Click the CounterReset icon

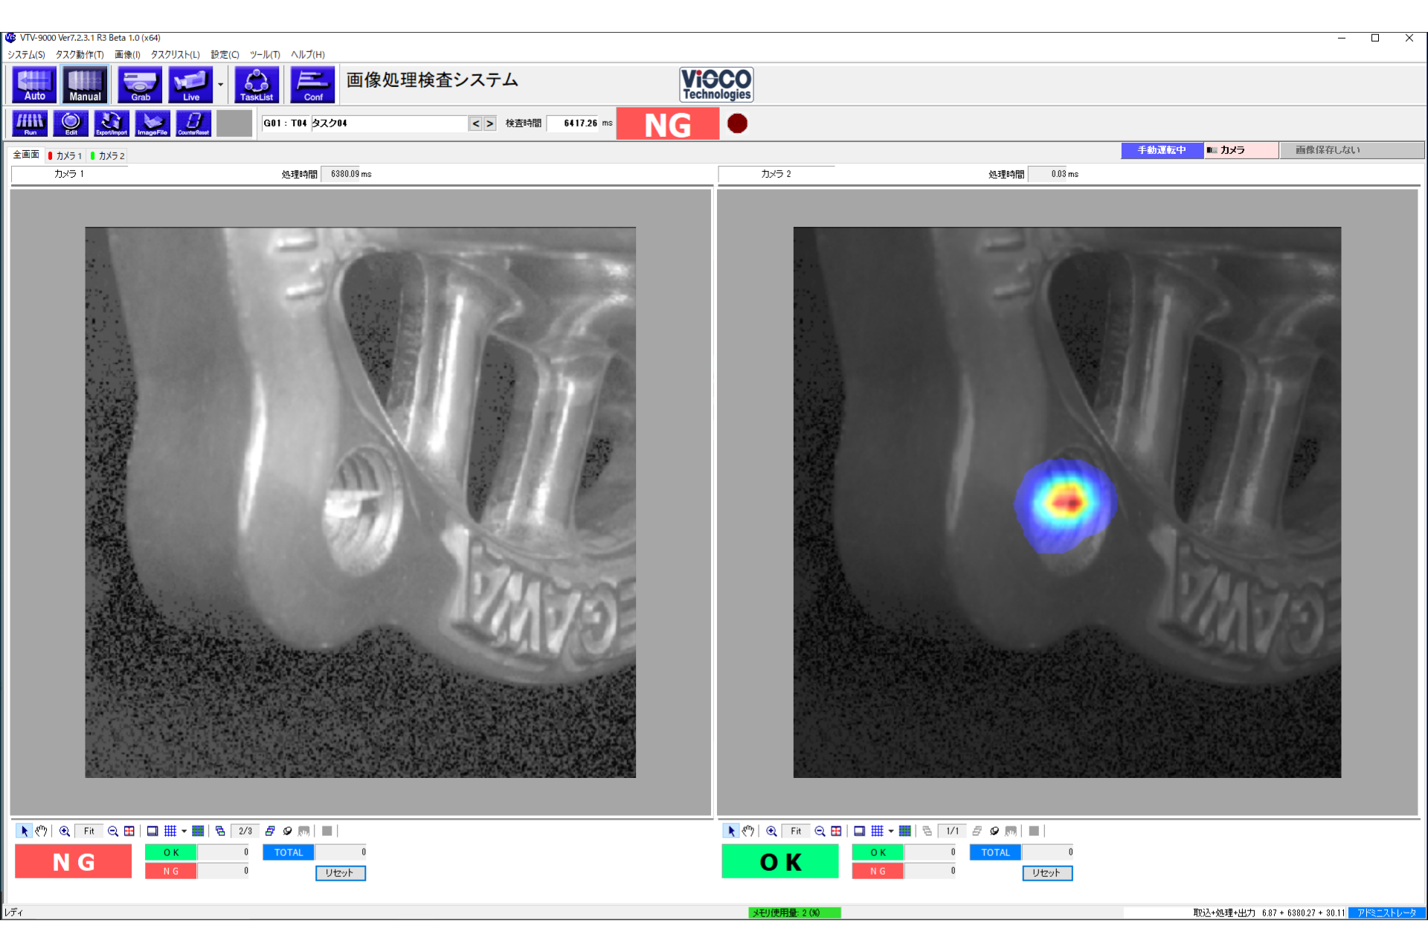(x=193, y=123)
